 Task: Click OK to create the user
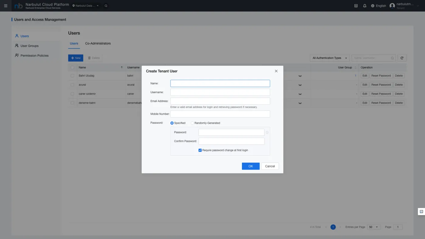pyautogui.click(x=251, y=166)
